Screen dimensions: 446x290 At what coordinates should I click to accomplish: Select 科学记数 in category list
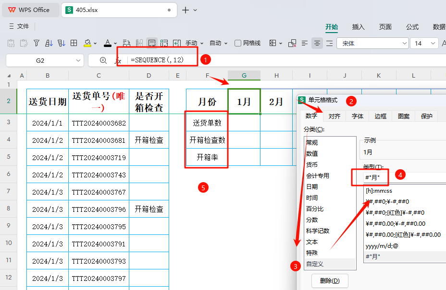(x=330, y=231)
